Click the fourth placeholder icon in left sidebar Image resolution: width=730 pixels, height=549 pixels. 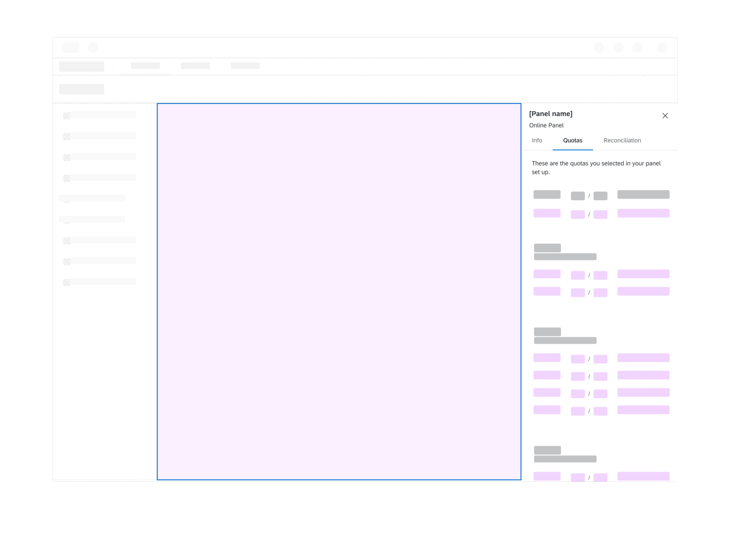pos(67,179)
